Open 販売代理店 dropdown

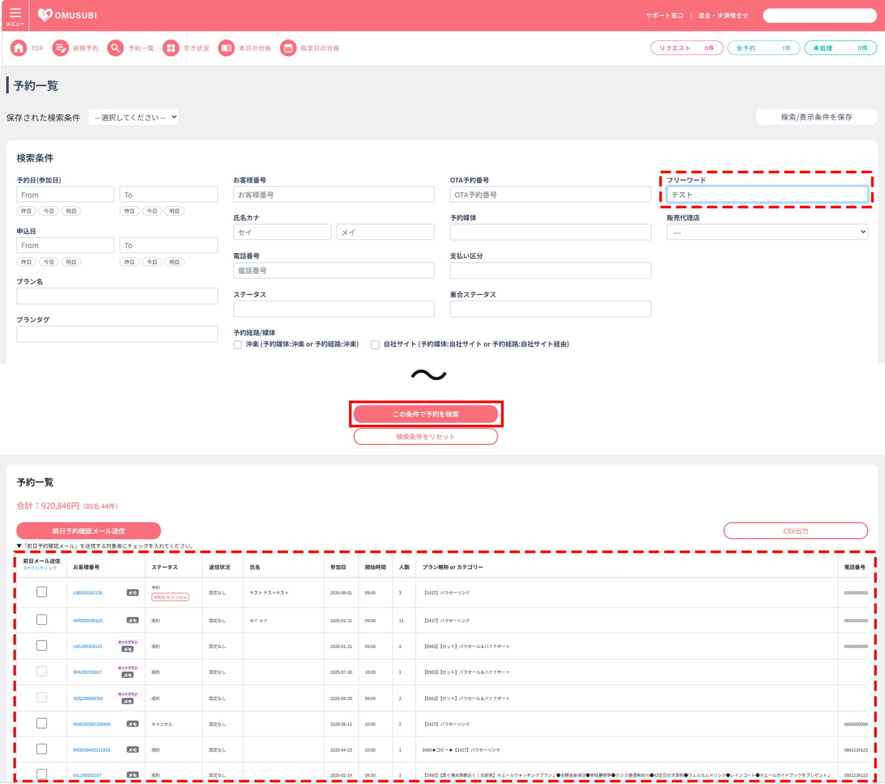(x=767, y=232)
